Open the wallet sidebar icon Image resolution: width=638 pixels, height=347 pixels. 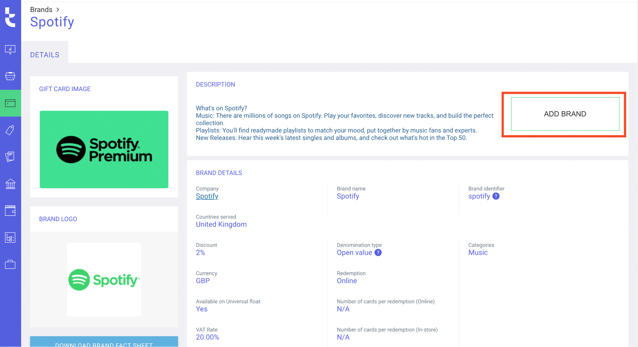[10, 210]
